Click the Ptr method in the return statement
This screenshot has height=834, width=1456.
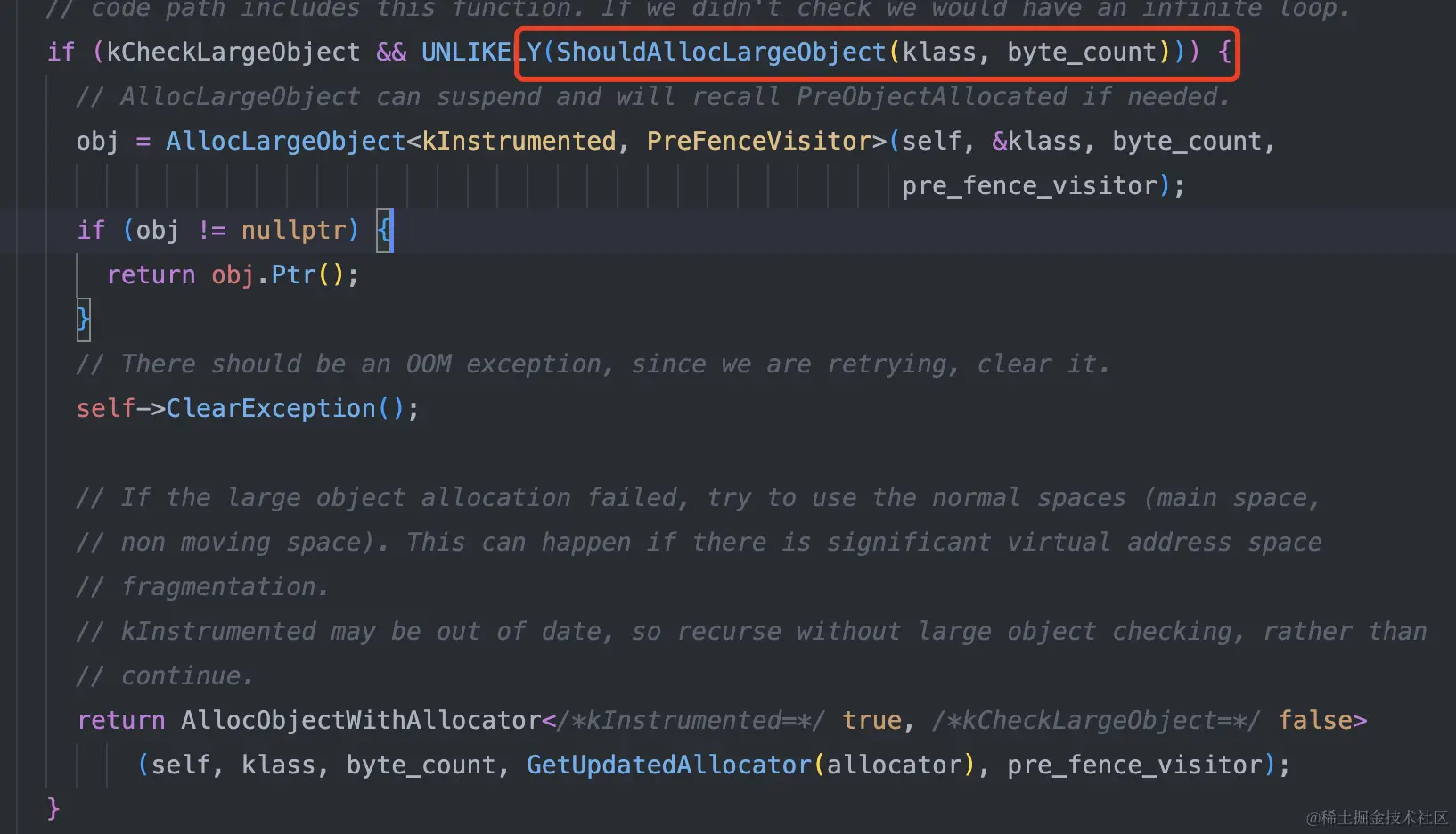click(x=293, y=274)
